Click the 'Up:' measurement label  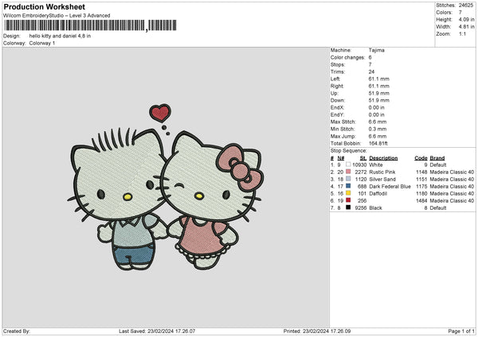click(x=335, y=93)
